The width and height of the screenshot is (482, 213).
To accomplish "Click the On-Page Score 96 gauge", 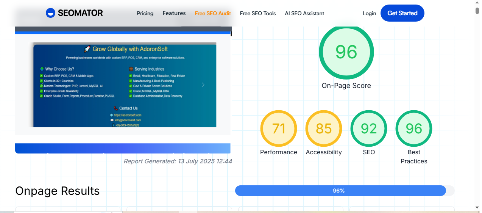I will (346, 52).
